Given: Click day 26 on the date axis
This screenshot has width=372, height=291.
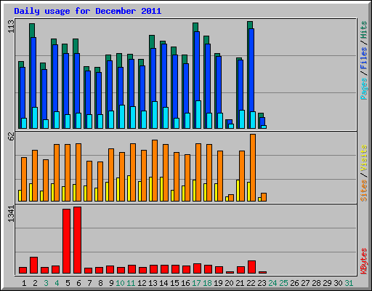Looking at the screenshot, I should 294,283.
